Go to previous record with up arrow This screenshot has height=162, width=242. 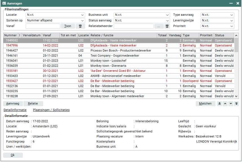pos(225,104)
